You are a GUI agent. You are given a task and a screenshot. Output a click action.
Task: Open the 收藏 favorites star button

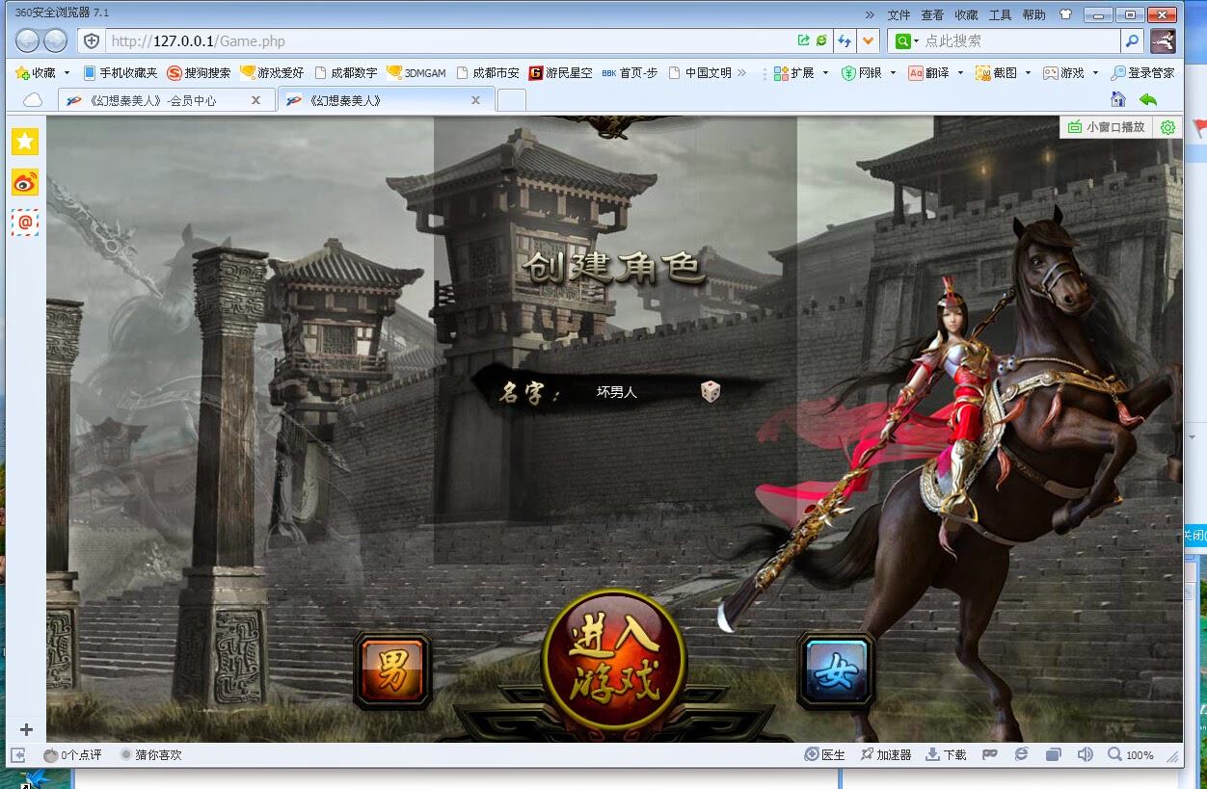tap(35, 72)
